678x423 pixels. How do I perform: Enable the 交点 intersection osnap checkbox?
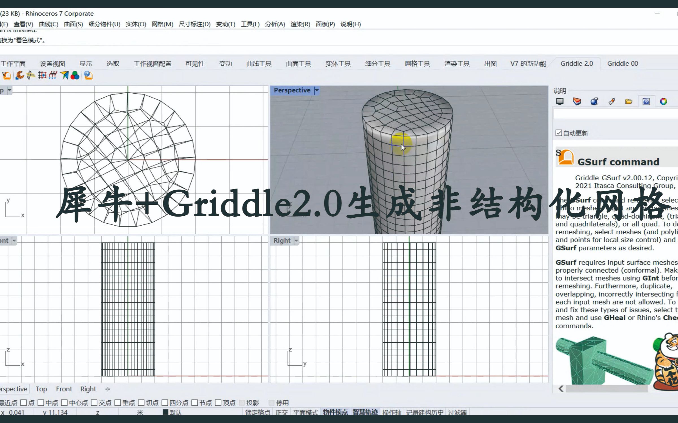(94, 403)
